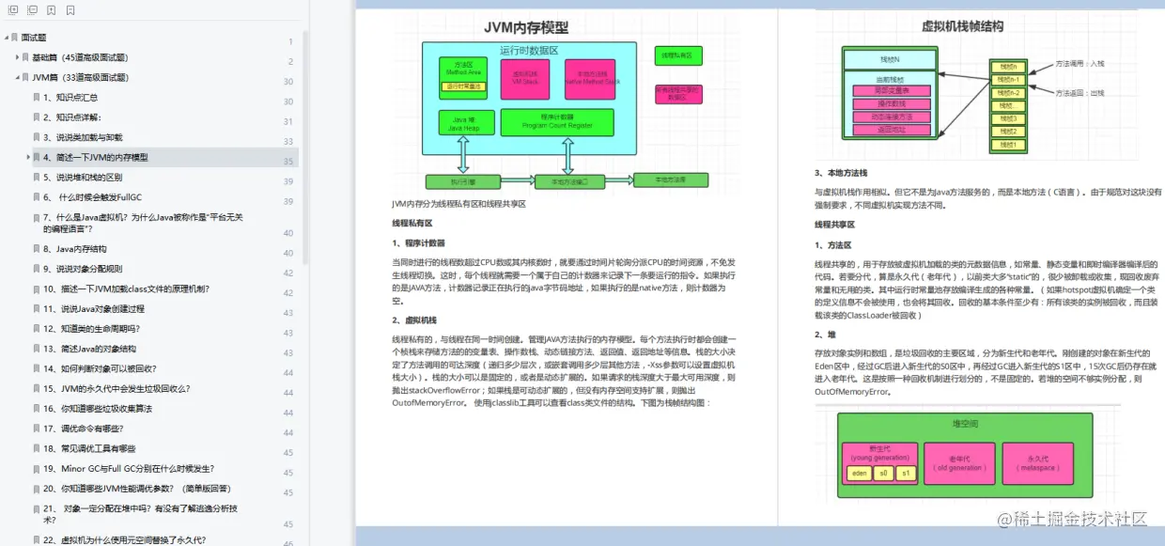1165x546 pixels.
Task: Click the JVM内存模型 page title
Action: point(526,27)
